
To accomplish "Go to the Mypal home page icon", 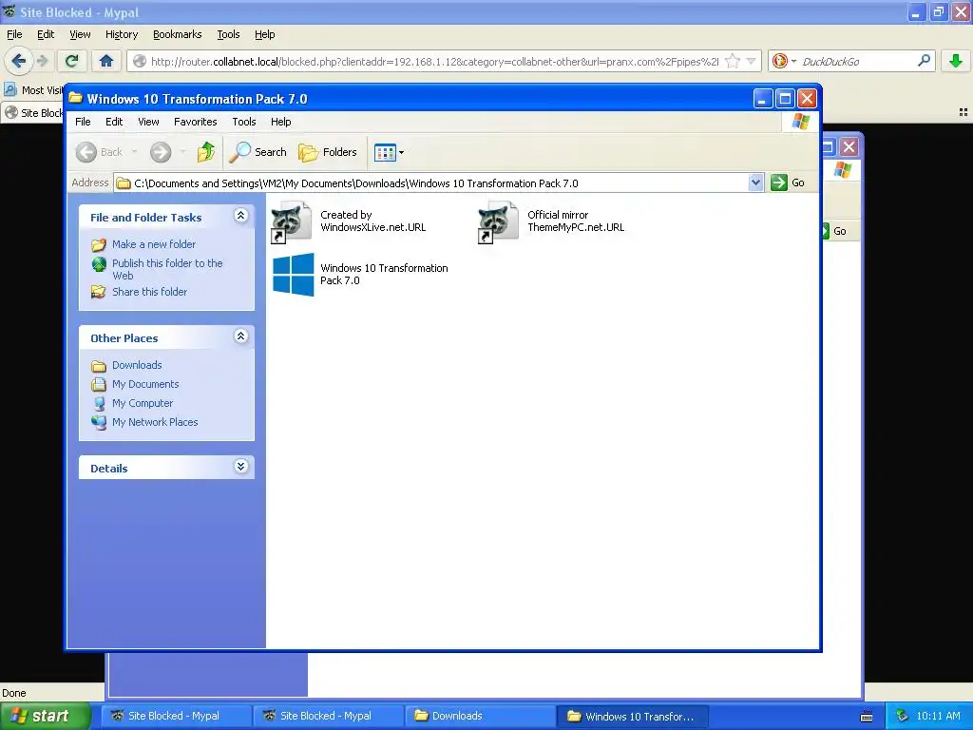I will click(x=106, y=61).
